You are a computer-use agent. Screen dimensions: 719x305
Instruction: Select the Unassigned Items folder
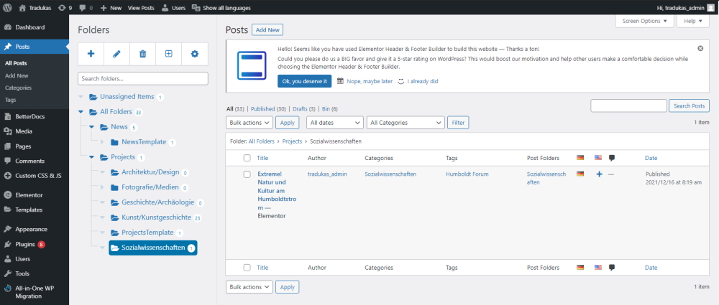pyautogui.click(x=127, y=97)
